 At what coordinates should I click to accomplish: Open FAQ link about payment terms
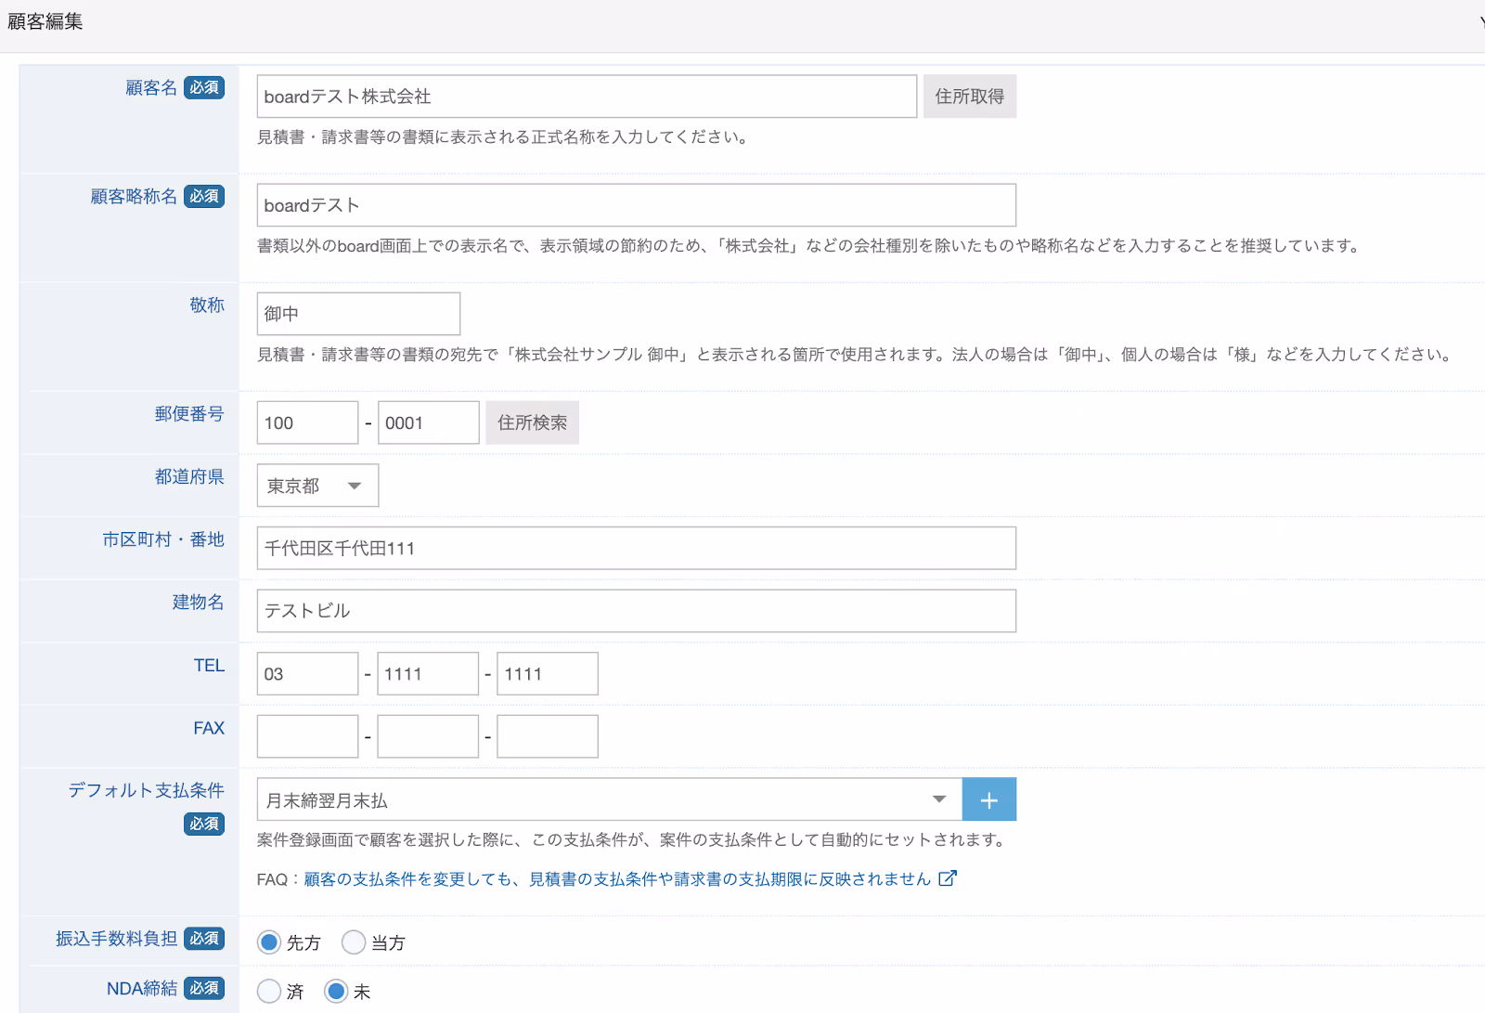[617, 879]
